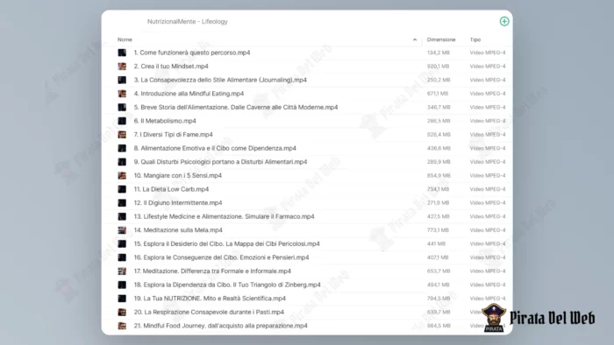The image size is (614, 345).
Task: Click the icon beside '17. Meditazione. Differenza tra Formale e Informale.mp4'
Action: 122,271
